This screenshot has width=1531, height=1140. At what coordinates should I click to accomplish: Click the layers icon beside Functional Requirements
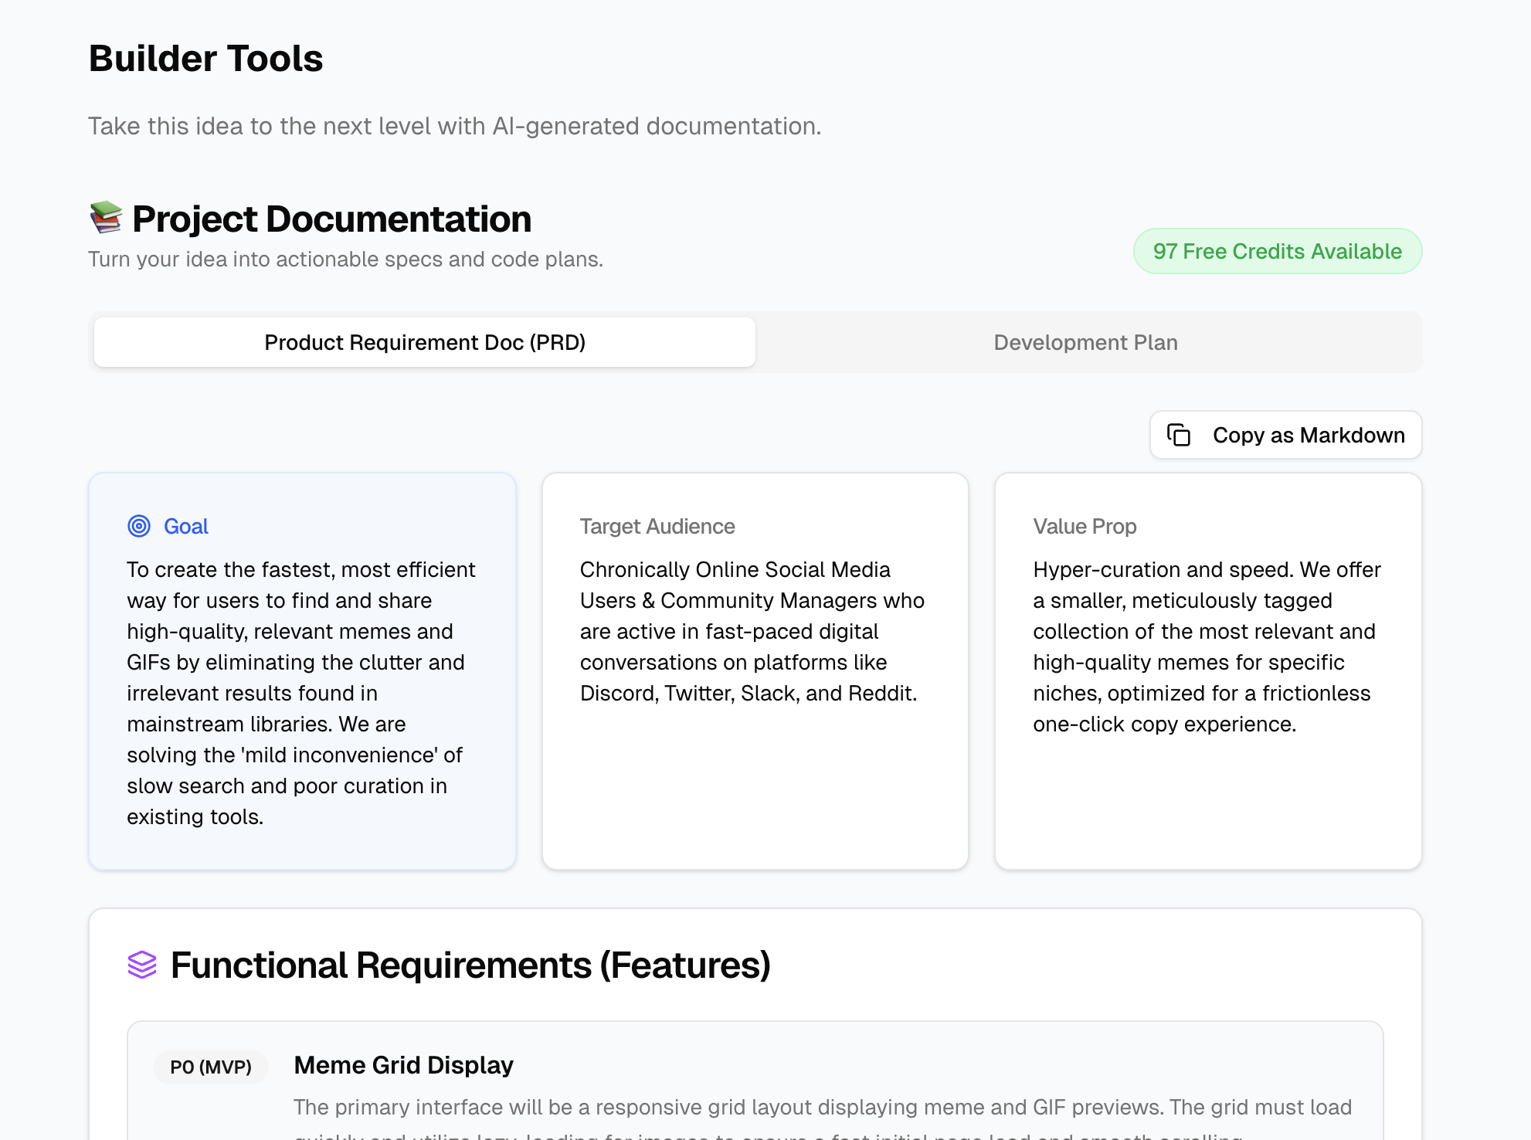coord(143,965)
